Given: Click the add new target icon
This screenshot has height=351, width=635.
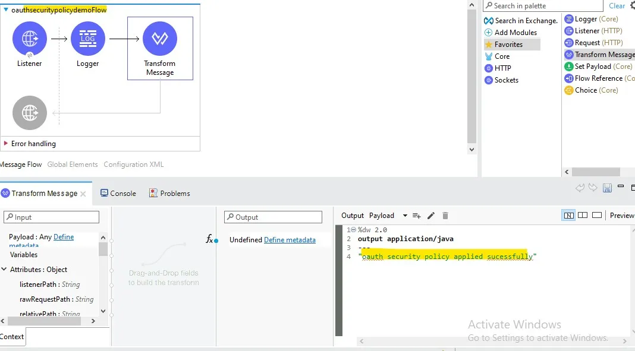Looking at the screenshot, I should (x=417, y=216).
